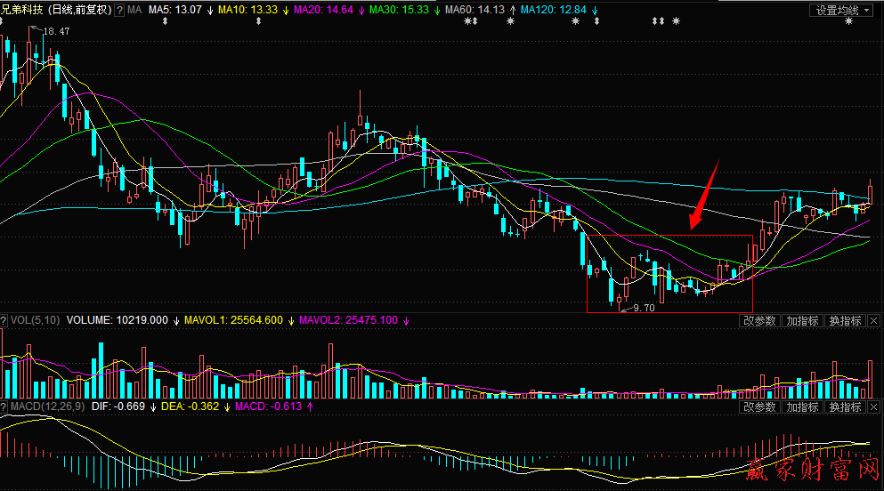
Task: Open the 设置均线 dropdown
Action: pyautogui.click(x=838, y=10)
